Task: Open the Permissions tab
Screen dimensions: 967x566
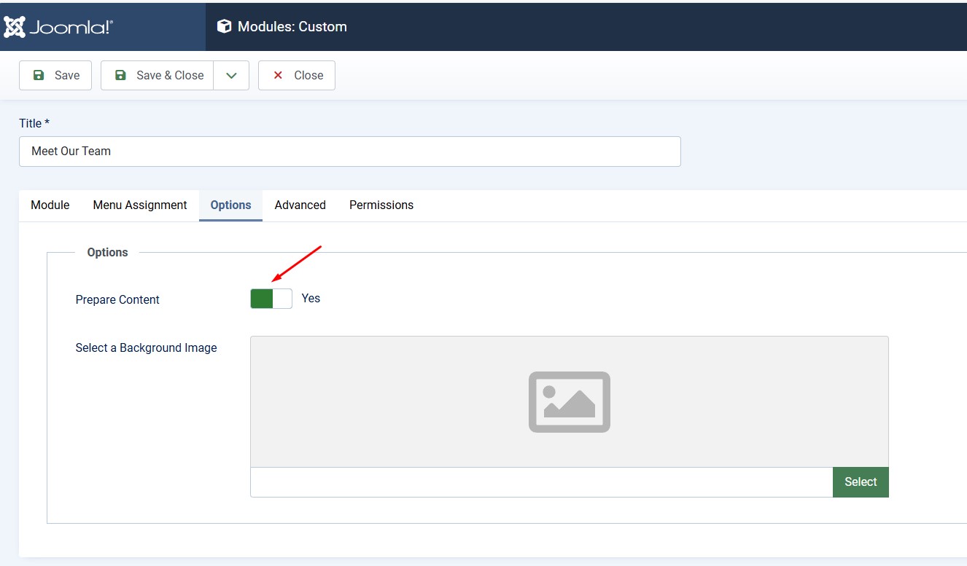Action: (381, 205)
